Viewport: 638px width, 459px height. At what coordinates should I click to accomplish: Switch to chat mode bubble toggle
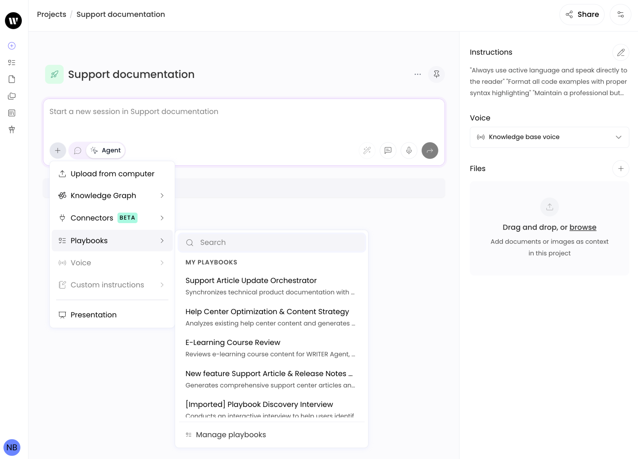(78, 151)
